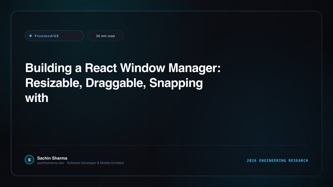Image resolution: width=333 pixels, height=187 pixels.
Task: Click the Frontend/UX category pill
Action: click(x=54, y=36)
